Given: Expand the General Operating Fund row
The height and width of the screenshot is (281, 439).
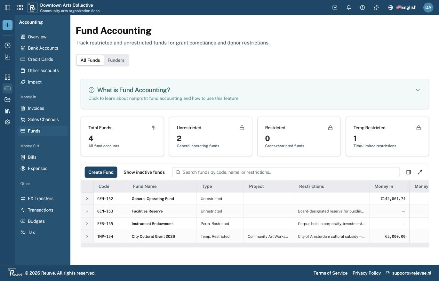Looking at the screenshot, I should click(x=87, y=199).
